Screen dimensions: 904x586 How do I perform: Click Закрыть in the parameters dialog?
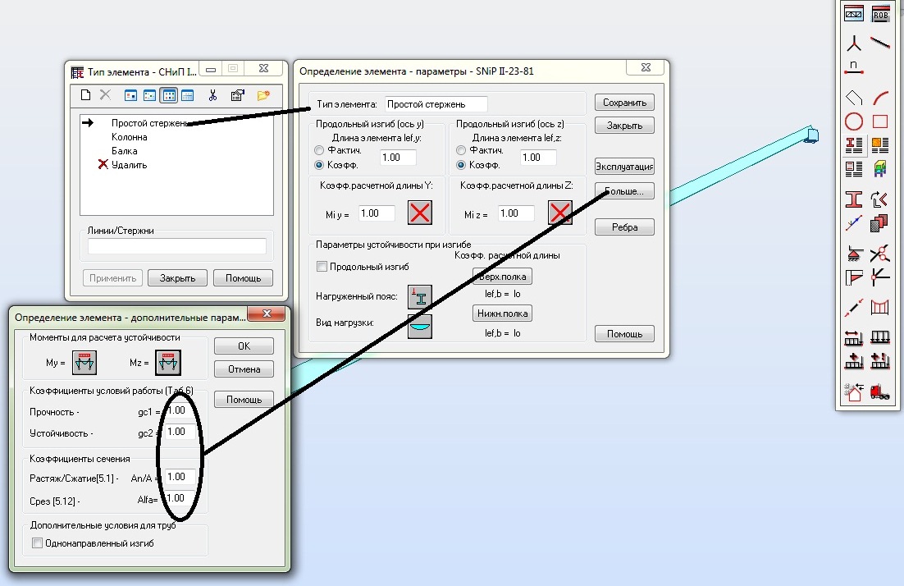click(624, 126)
